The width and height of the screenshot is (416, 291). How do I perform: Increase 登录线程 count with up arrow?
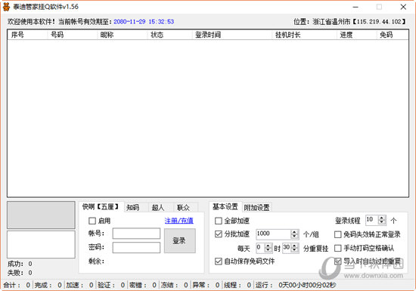pos(381,218)
